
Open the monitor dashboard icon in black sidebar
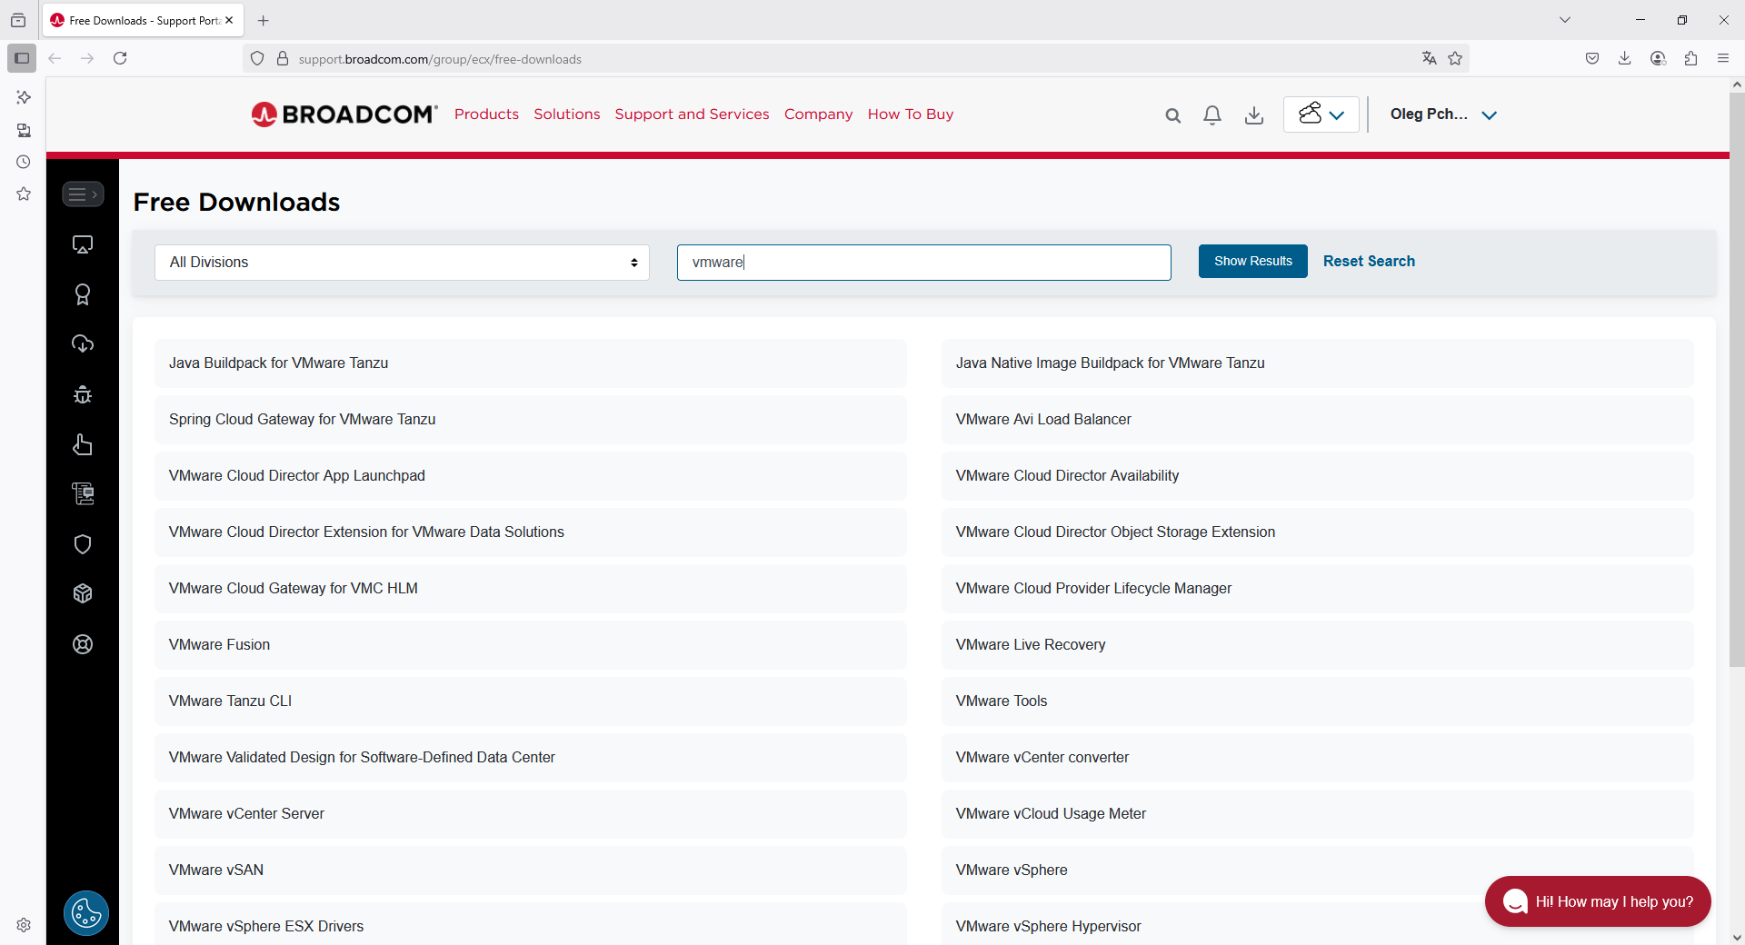(x=83, y=244)
